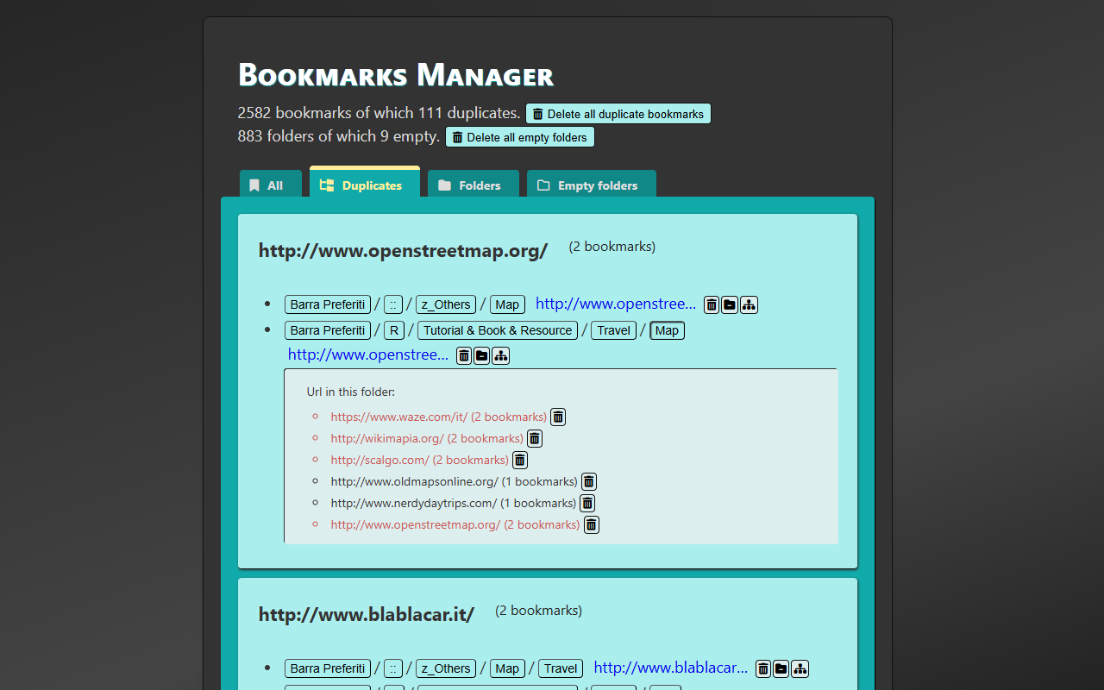
Task: Delete the waze.com/it entry from the folder list
Action: [x=558, y=417]
